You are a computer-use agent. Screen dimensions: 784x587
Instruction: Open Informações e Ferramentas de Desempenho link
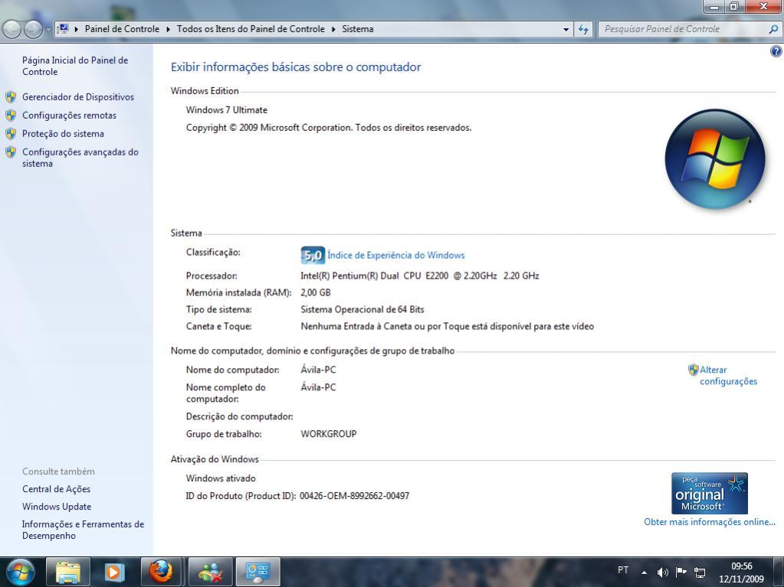(x=83, y=530)
